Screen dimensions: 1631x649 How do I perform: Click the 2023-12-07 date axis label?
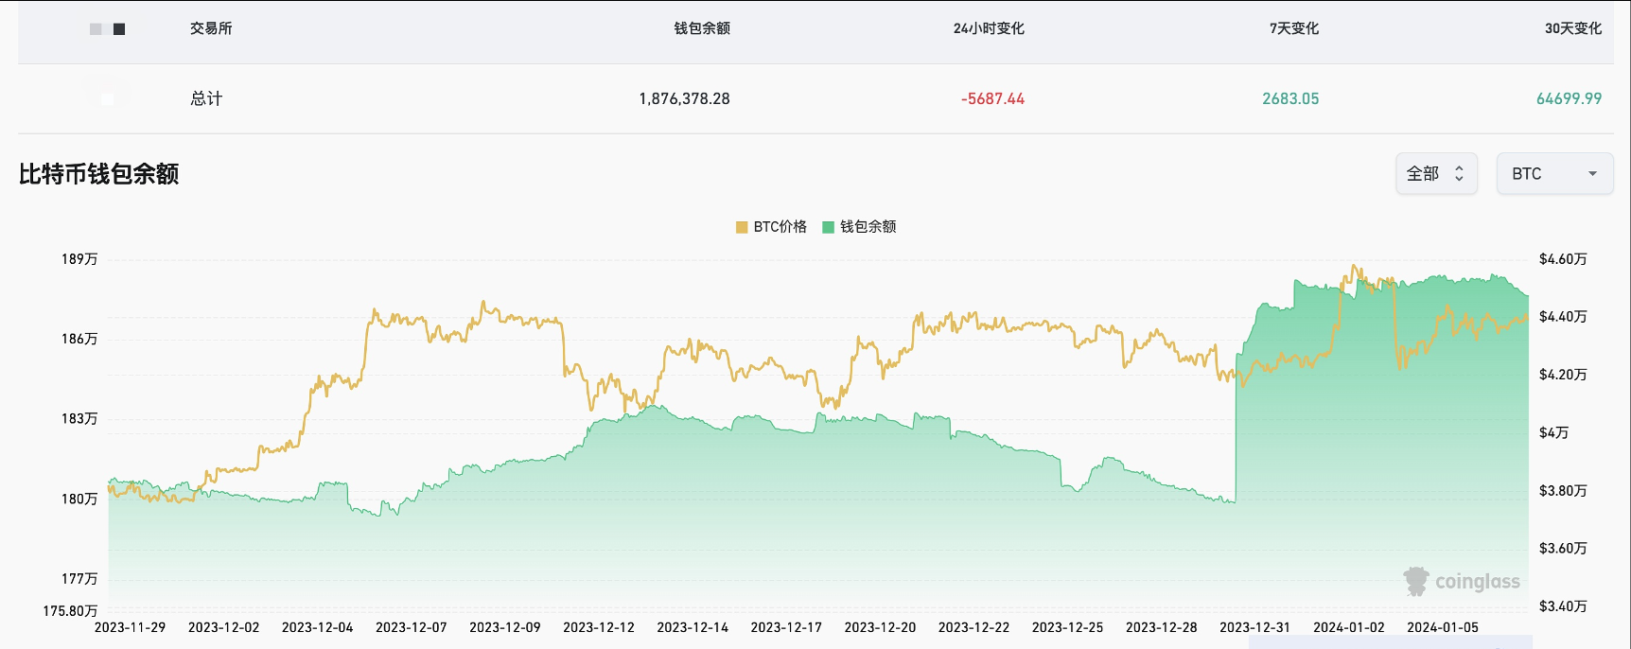[x=411, y=627]
